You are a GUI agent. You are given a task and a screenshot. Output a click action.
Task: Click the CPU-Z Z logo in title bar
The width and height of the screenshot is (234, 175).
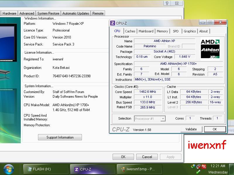[113, 23]
